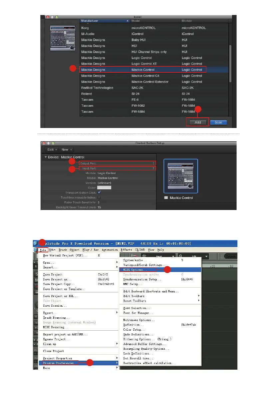Viewport: 269px width, 397px height.
Task: Choose New Virtual Project (VIP) menu item
Action: coord(78,255)
